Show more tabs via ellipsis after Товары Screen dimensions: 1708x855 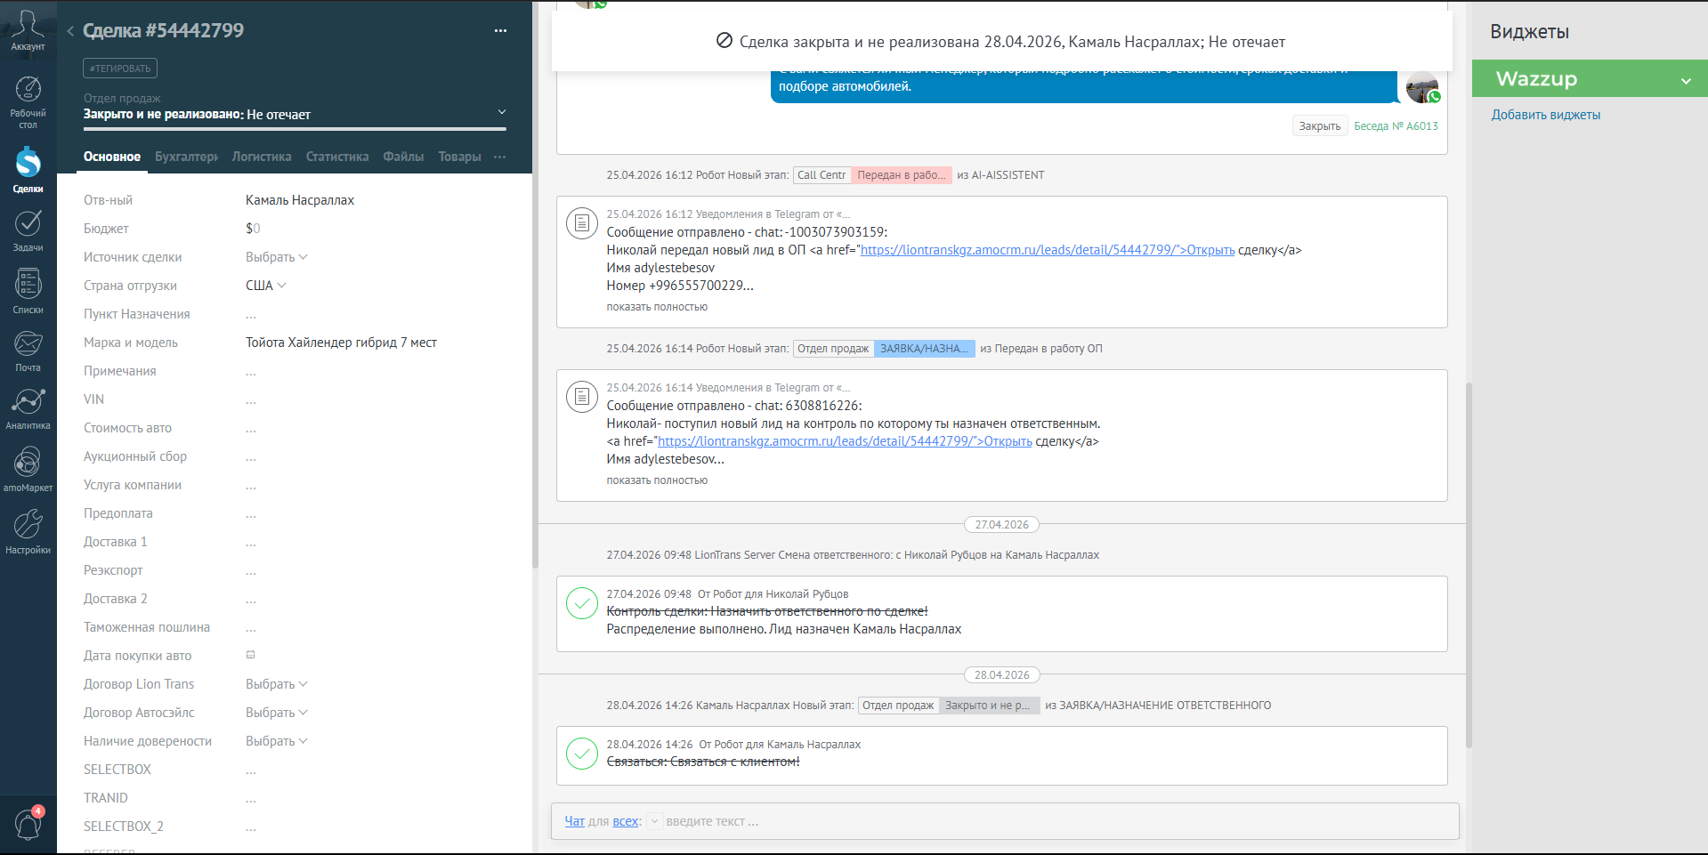click(499, 157)
